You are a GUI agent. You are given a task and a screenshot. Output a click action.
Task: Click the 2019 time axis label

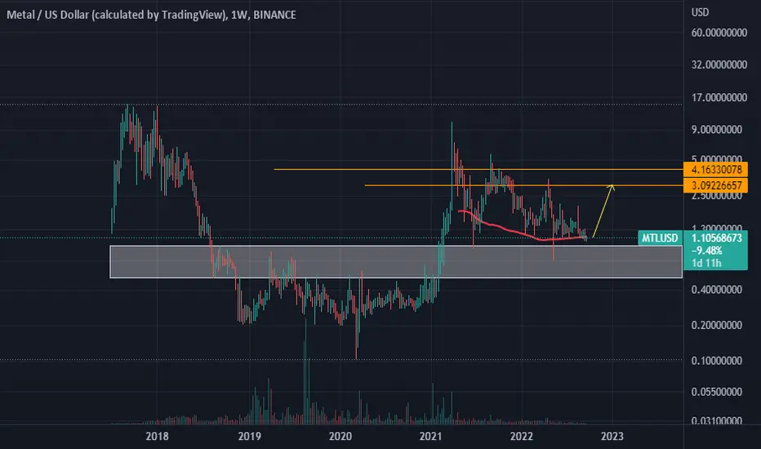pos(250,437)
